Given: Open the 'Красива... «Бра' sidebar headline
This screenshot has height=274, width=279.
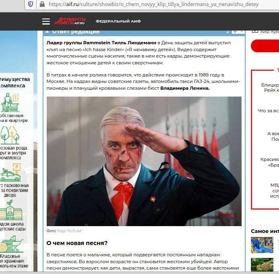Looking at the screenshot, I should coord(270,162).
